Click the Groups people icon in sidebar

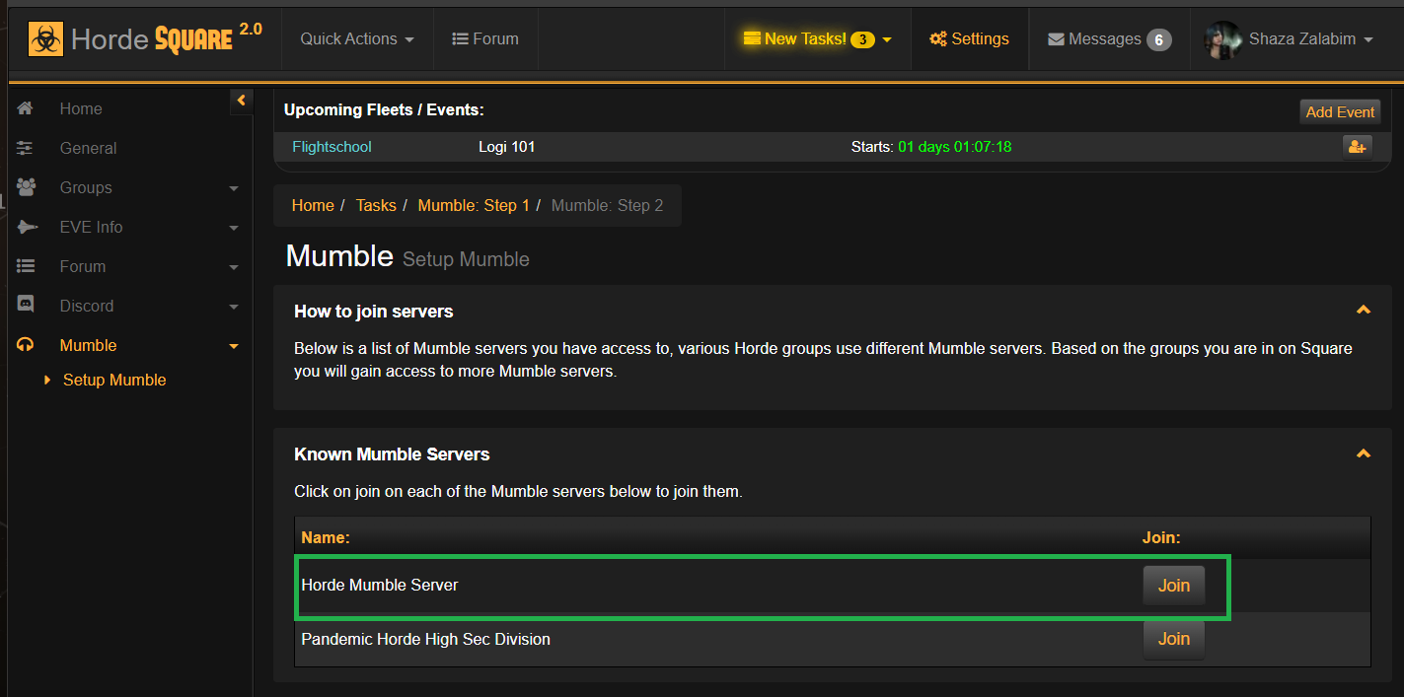[x=26, y=187]
